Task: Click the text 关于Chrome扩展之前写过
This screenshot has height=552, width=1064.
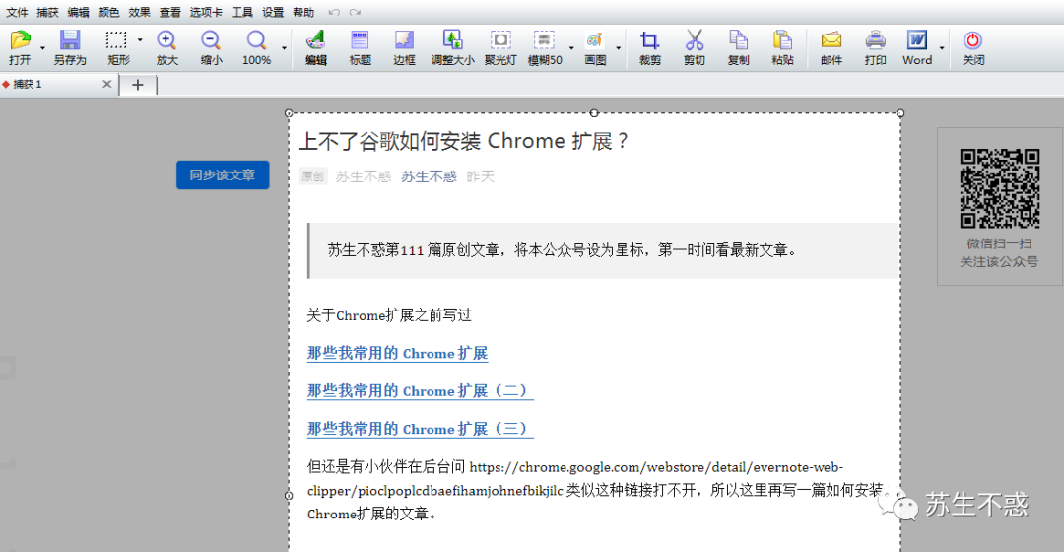Action: coord(389,315)
